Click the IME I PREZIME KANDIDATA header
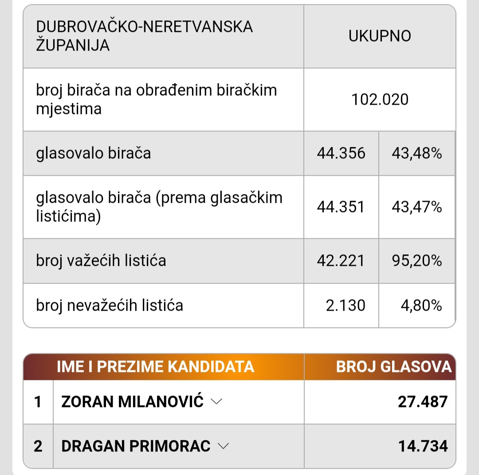Image resolution: width=479 pixels, height=475 pixels. pos(156,367)
